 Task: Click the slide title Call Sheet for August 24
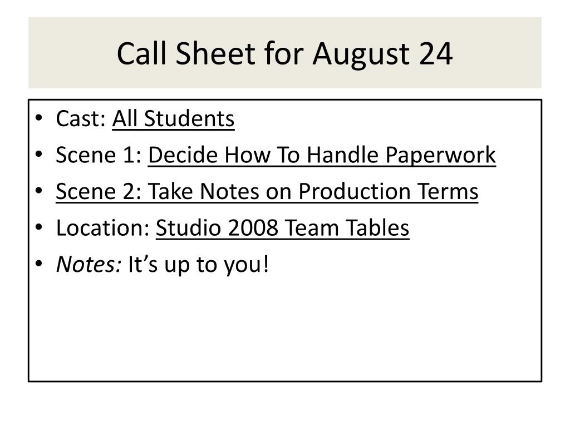pyautogui.click(x=284, y=54)
